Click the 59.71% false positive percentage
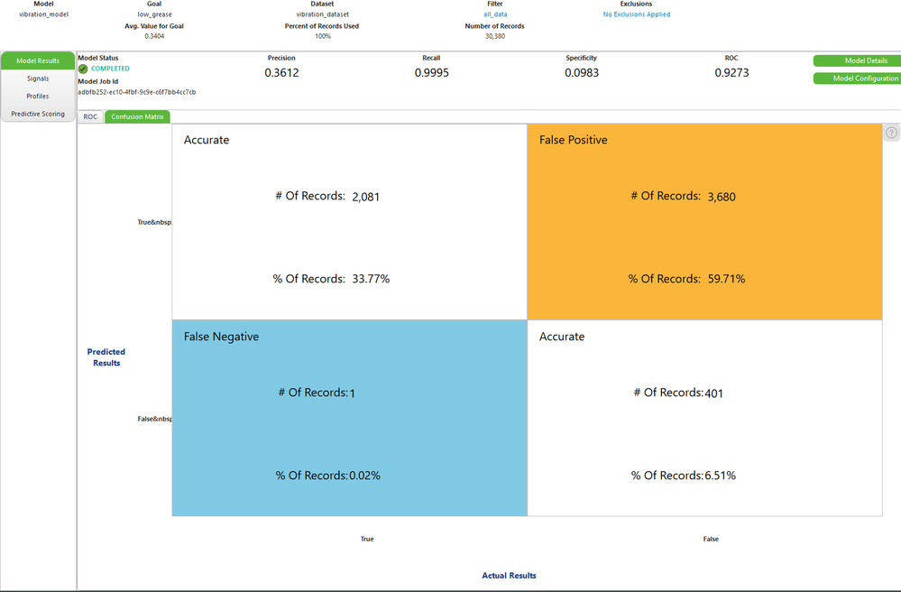Image resolution: width=901 pixels, height=592 pixels. pos(726,279)
